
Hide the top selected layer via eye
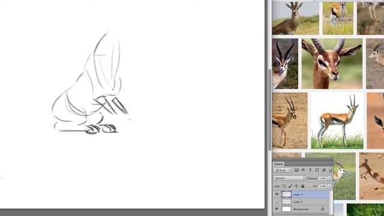277,194
